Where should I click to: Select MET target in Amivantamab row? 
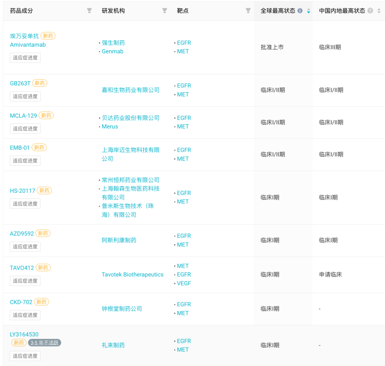coord(183,51)
